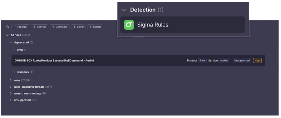This screenshot has width=281, height=118.
Task: Collapse the Detection section chevron
Action: pyautogui.click(x=123, y=10)
